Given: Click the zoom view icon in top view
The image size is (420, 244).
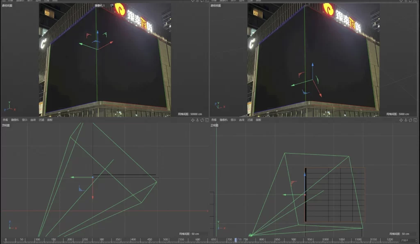Looking at the screenshot, I should (197, 120).
